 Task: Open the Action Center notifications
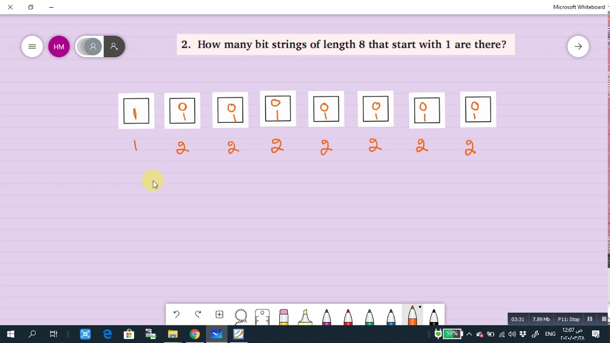coord(596,334)
